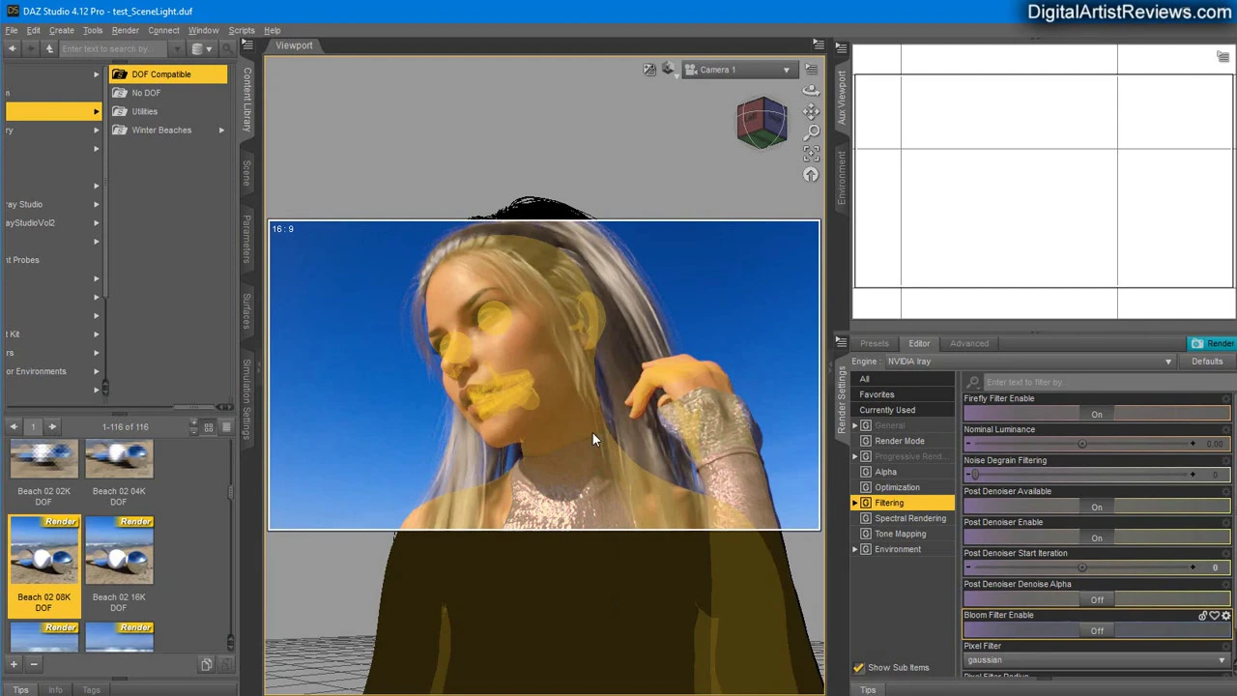1237x696 pixels.
Task: Click the Render button
Action: [1212, 343]
